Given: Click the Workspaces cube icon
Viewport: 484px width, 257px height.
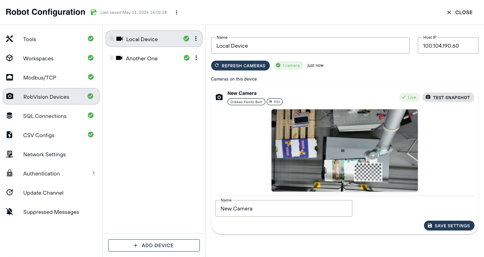Looking at the screenshot, I should (x=10, y=58).
